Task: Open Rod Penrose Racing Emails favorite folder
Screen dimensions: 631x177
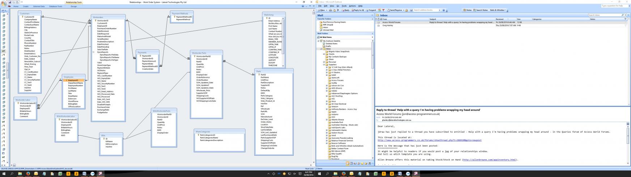Action: tap(334, 22)
